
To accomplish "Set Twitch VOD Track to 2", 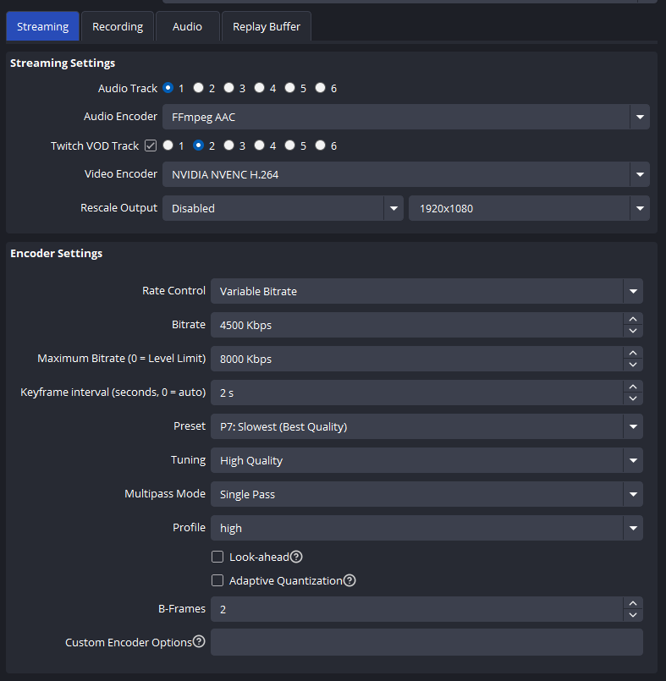I will click(199, 145).
